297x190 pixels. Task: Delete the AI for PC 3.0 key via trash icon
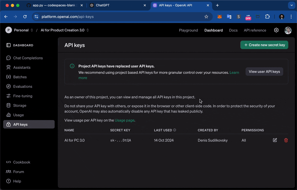tap(286, 140)
